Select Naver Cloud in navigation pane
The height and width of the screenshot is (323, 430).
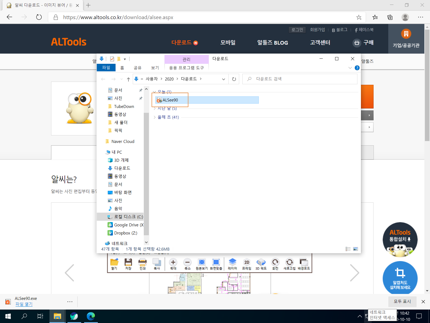click(123, 142)
